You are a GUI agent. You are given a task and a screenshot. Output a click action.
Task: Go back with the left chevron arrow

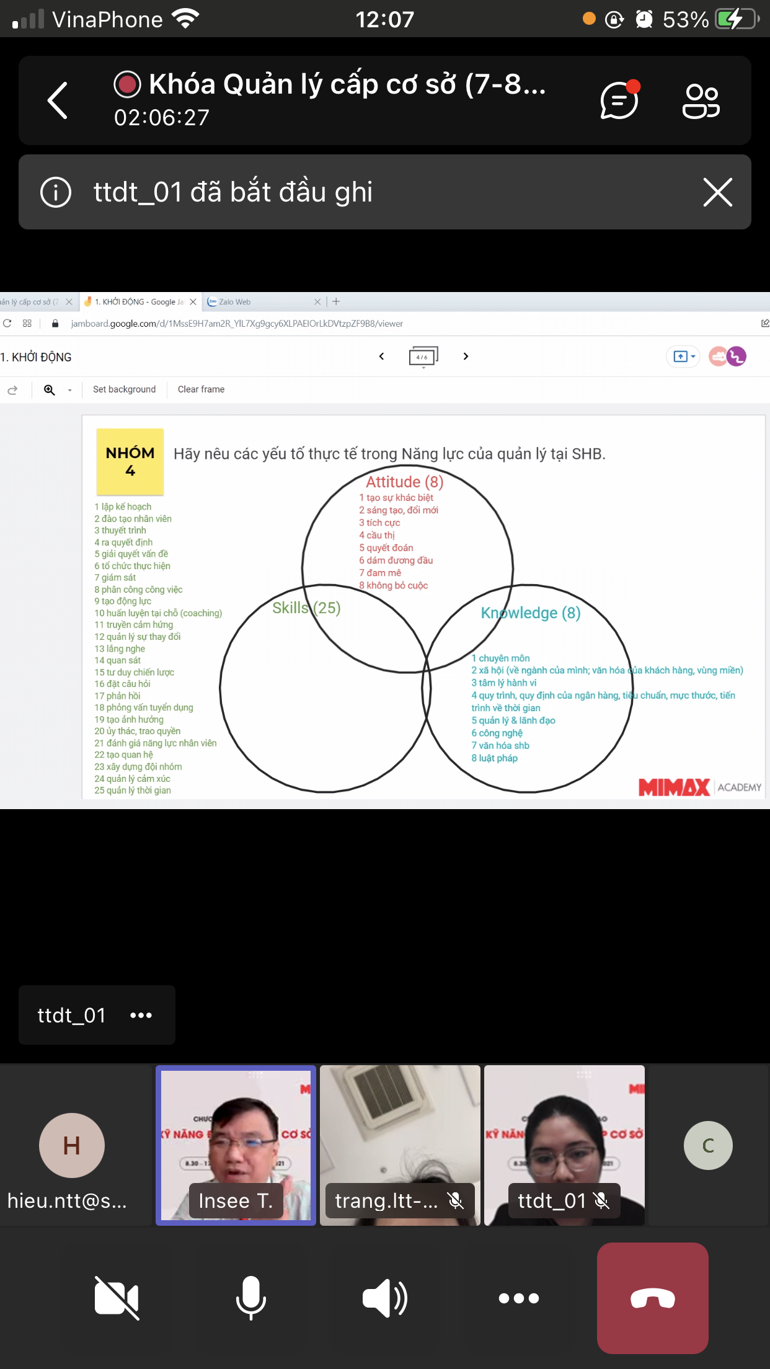pyautogui.click(x=58, y=100)
